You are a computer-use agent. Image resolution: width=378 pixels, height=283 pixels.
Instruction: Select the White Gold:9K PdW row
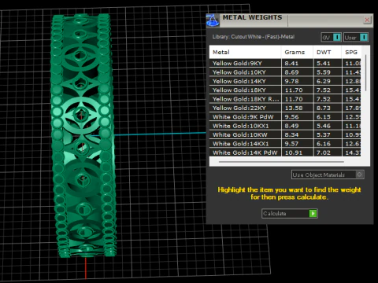click(x=285, y=117)
